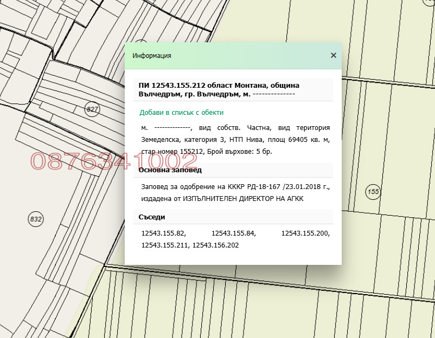
Task: Select neighbor parcel 12543.155.200
Action: 305,233
